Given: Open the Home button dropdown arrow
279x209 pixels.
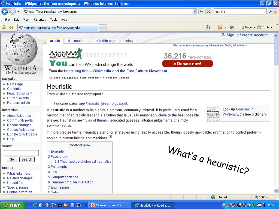Looking at the screenshot, I should [214, 27].
